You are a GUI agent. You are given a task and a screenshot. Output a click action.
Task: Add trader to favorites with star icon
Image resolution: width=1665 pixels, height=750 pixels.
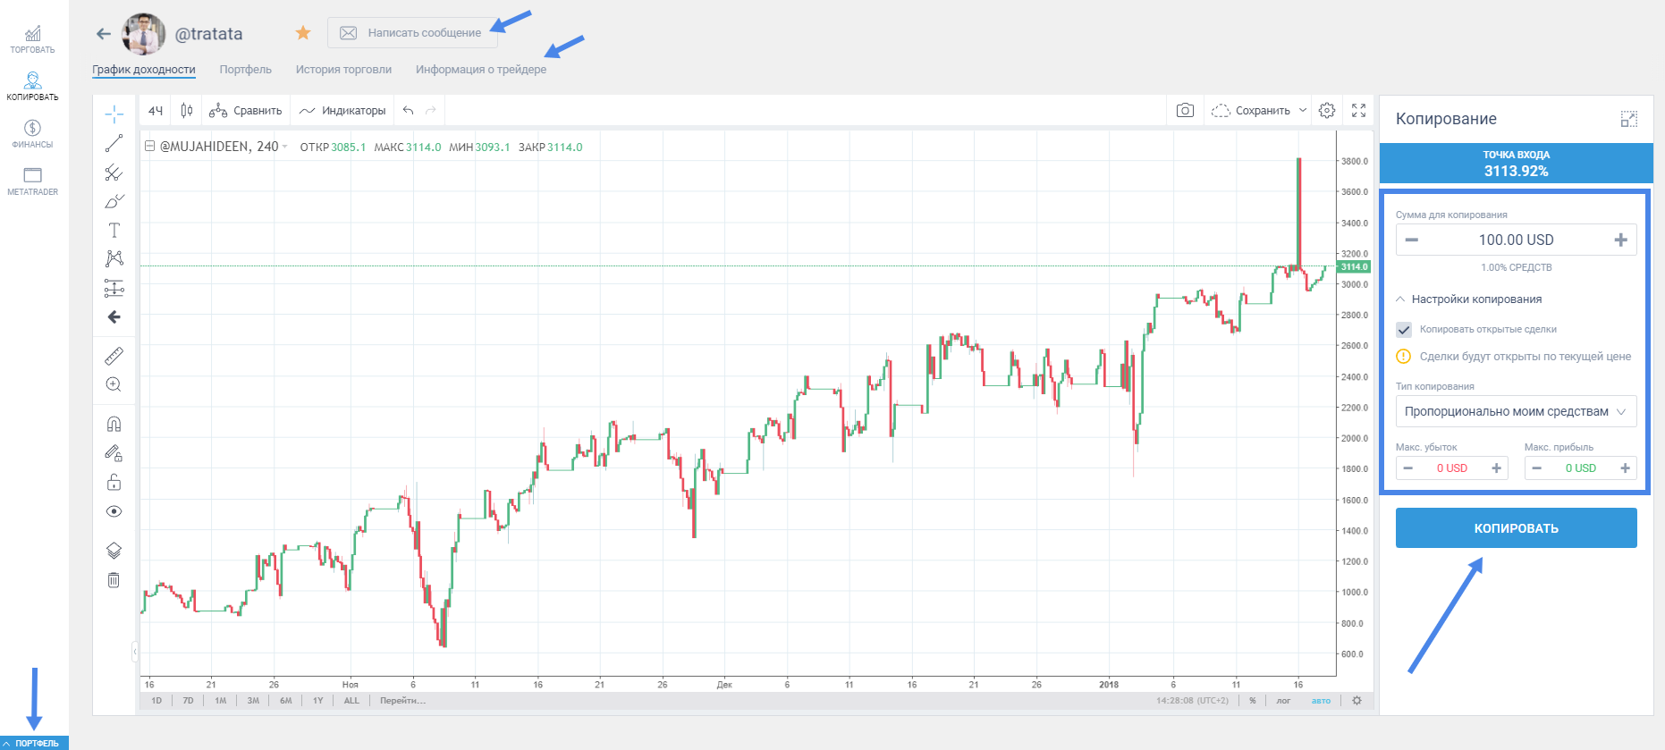[x=303, y=33]
